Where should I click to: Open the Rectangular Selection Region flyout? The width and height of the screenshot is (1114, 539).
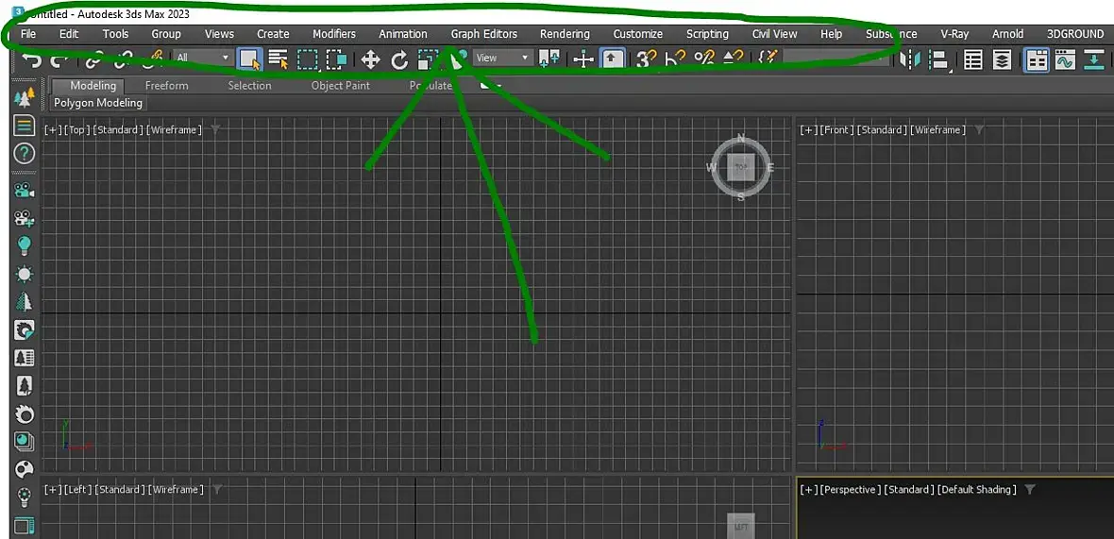(307, 59)
